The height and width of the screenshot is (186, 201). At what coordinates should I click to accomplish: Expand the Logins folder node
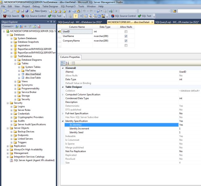(11, 107)
